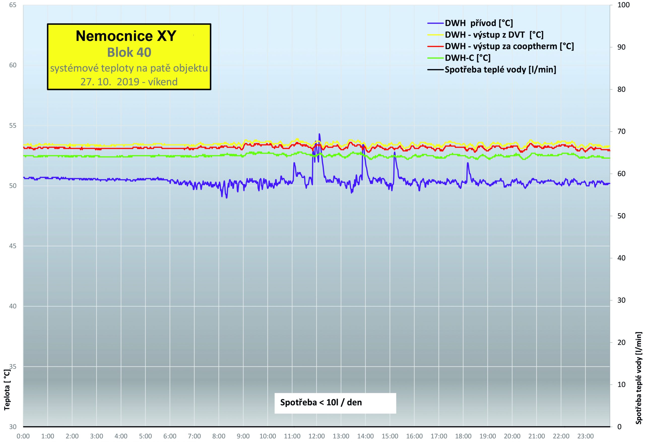Click the 'systémové teploty na patě objektu' caption
The image size is (645, 442).
pos(129,68)
